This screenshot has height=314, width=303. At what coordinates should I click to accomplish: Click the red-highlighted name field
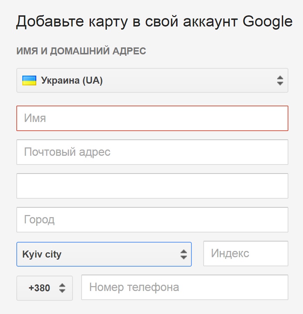(152, 118)
